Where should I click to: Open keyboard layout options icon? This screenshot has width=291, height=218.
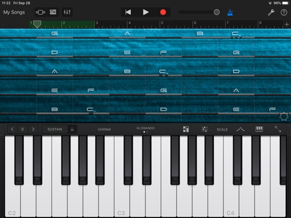(259, 129)
